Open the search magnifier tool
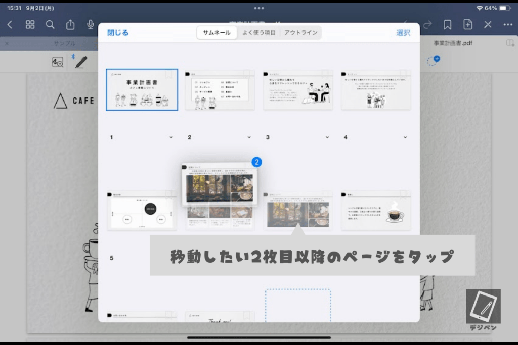 [50, 24]
